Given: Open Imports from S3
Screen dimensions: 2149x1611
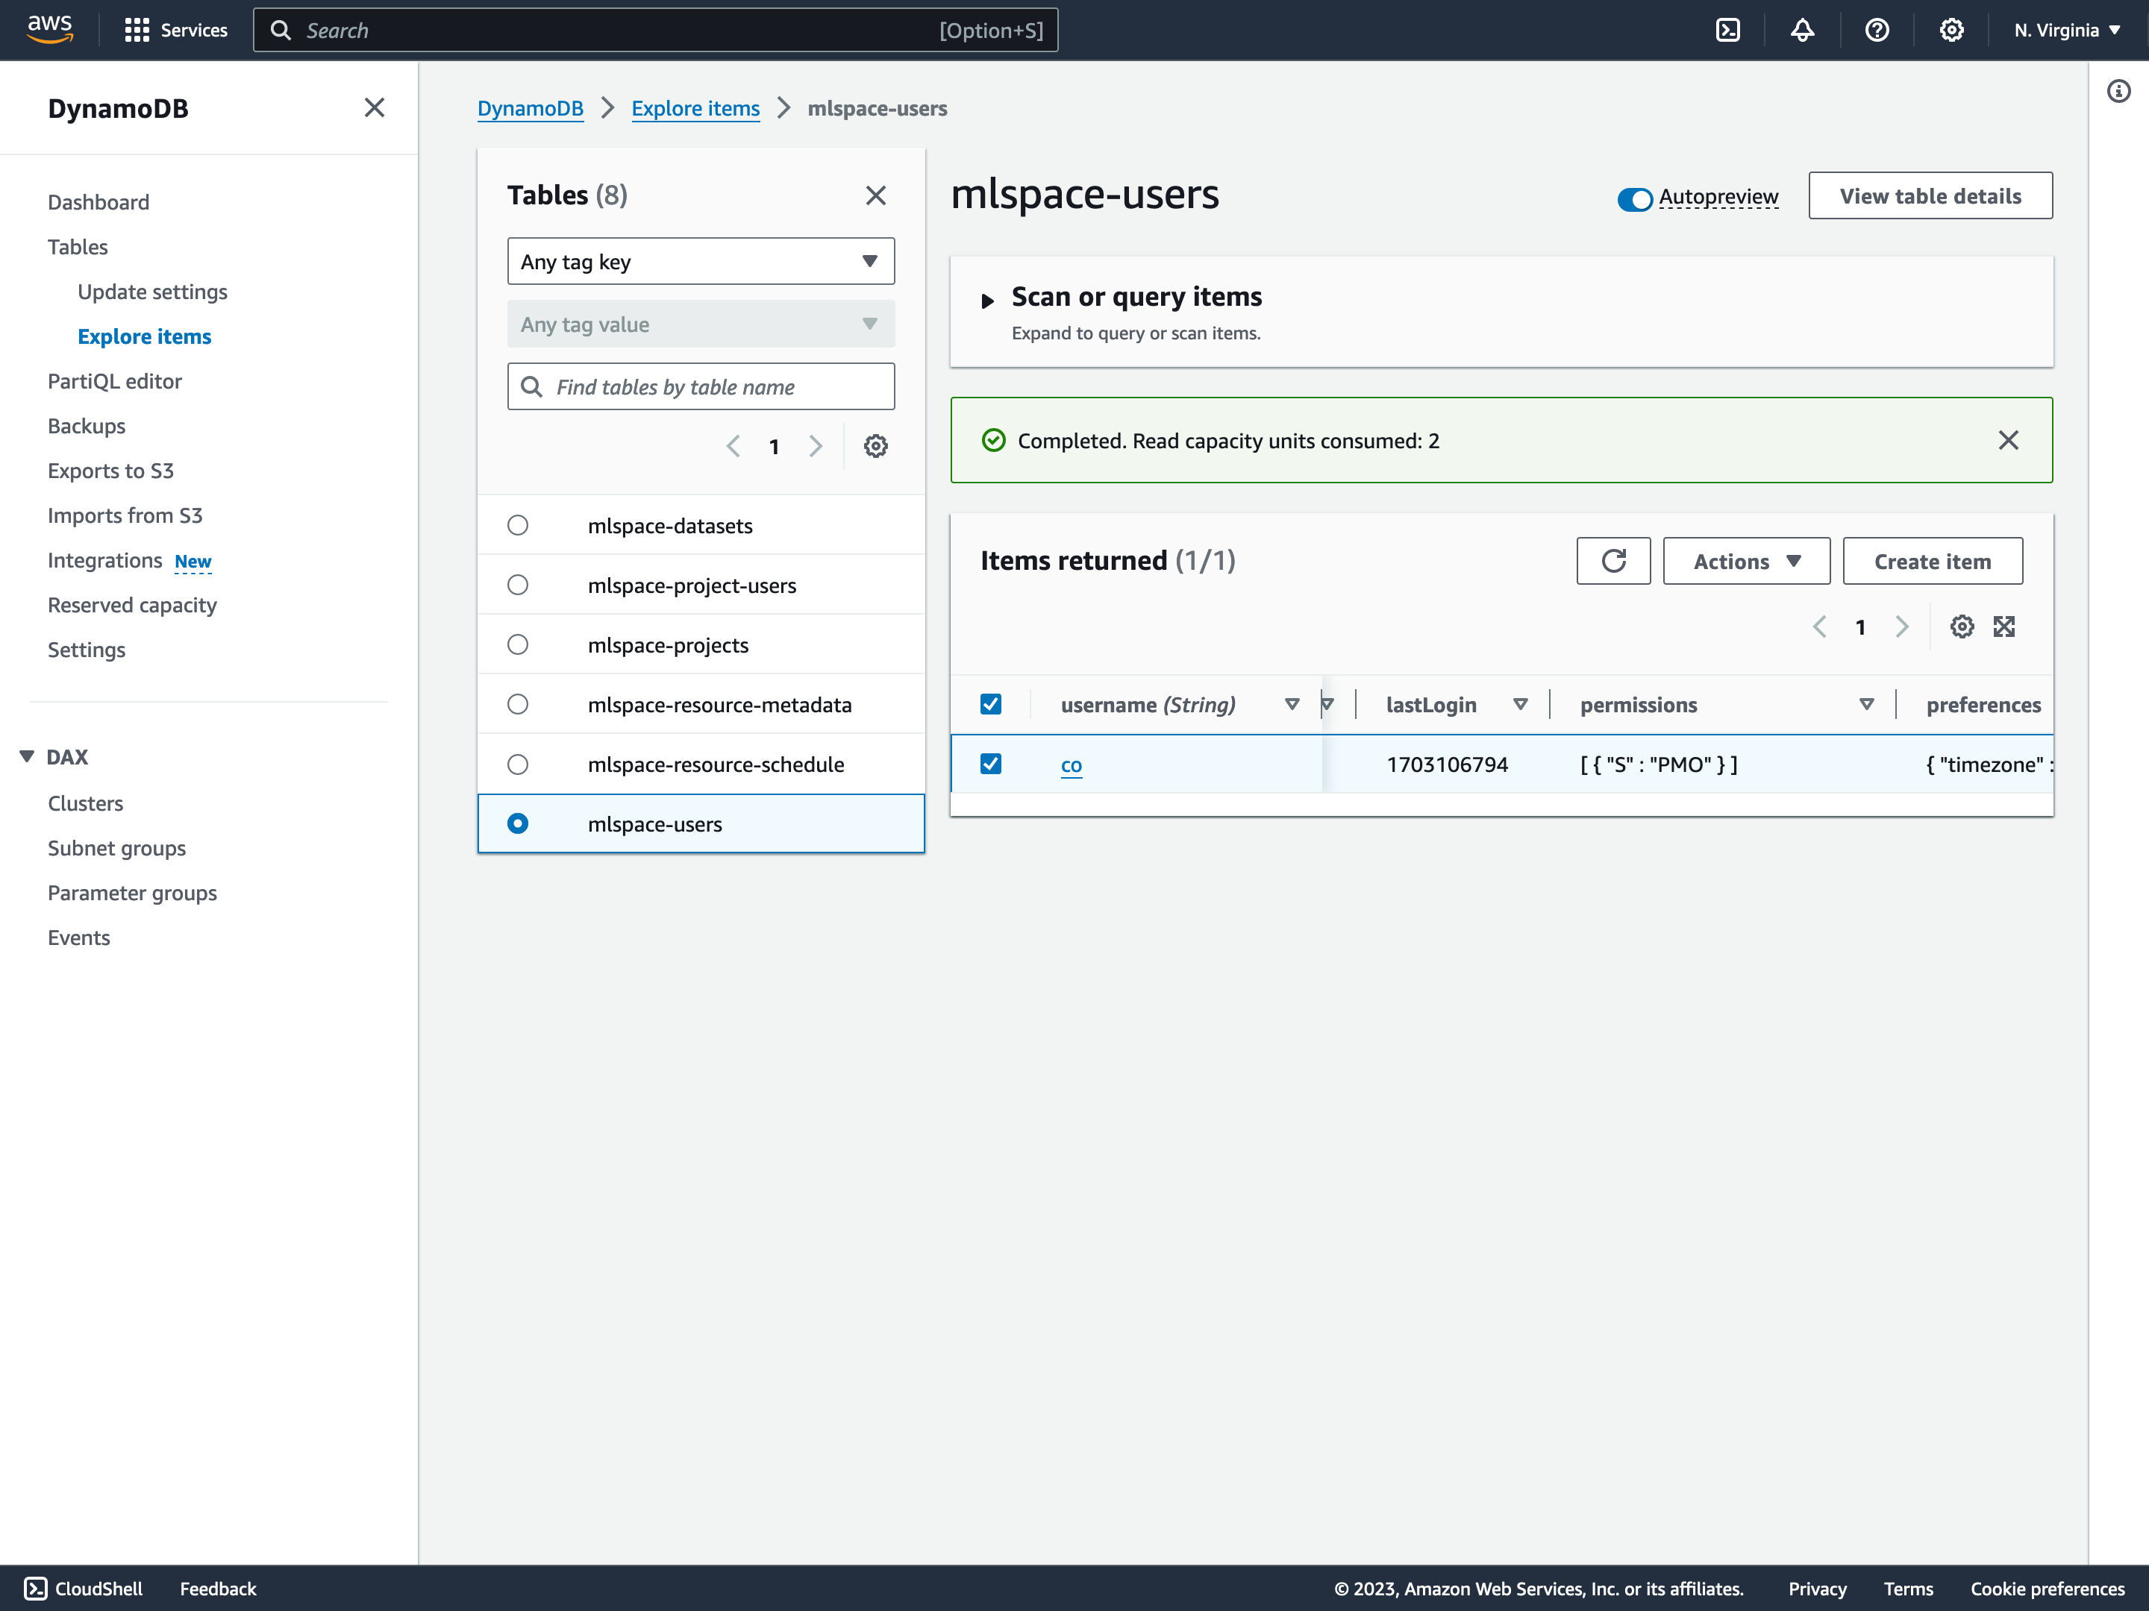Looking at the screenshot, I should click(125, 515).
